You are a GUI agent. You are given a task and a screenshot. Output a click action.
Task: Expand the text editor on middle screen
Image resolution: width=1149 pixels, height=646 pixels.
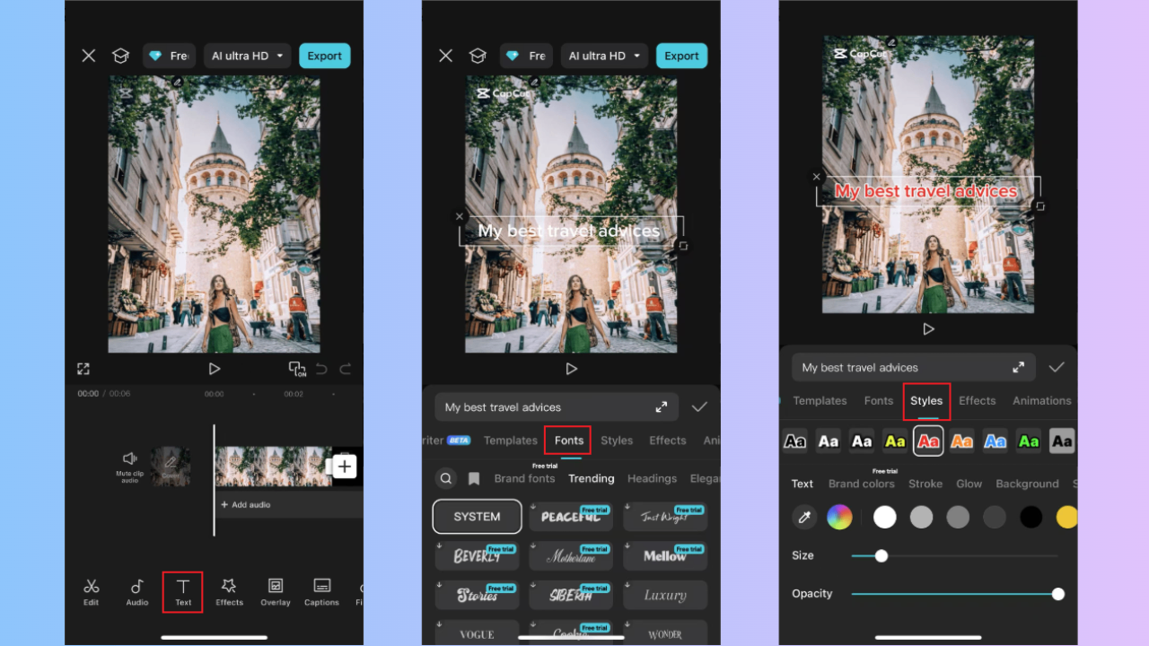[662, 407]
